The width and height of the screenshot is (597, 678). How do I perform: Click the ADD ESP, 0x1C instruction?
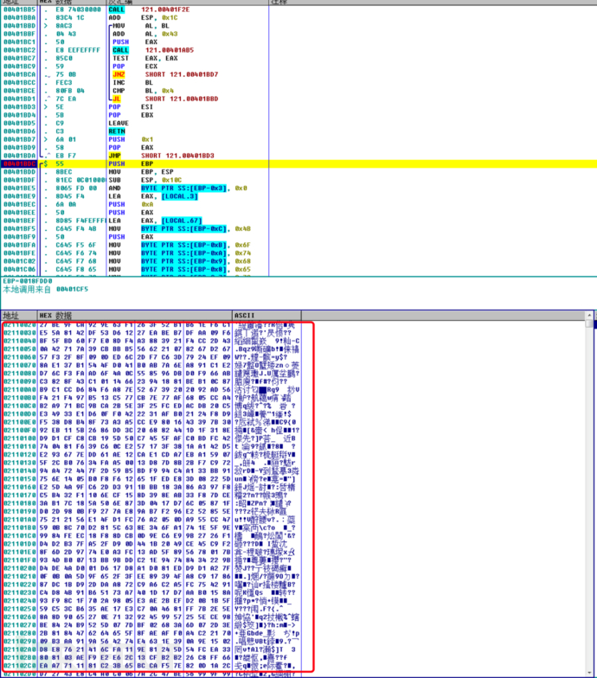143,17
